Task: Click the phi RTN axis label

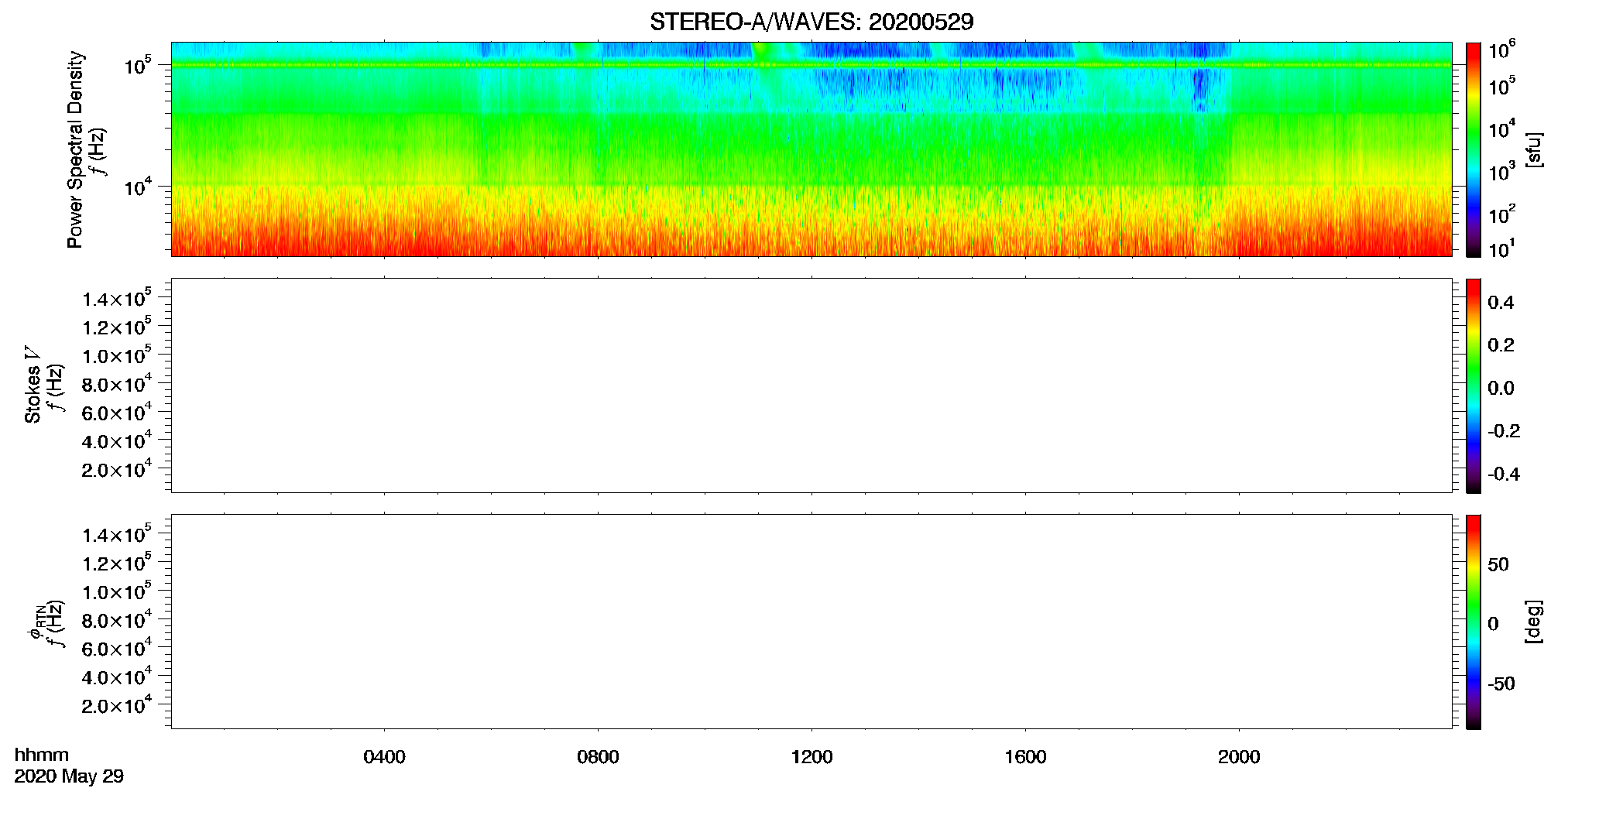Action: pos(36,622)
